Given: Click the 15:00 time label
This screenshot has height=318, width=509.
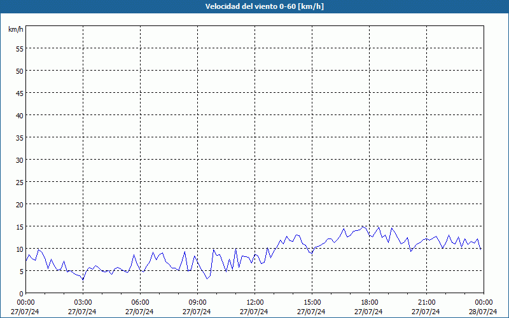Looking at the screenshot, I should 312,302.
